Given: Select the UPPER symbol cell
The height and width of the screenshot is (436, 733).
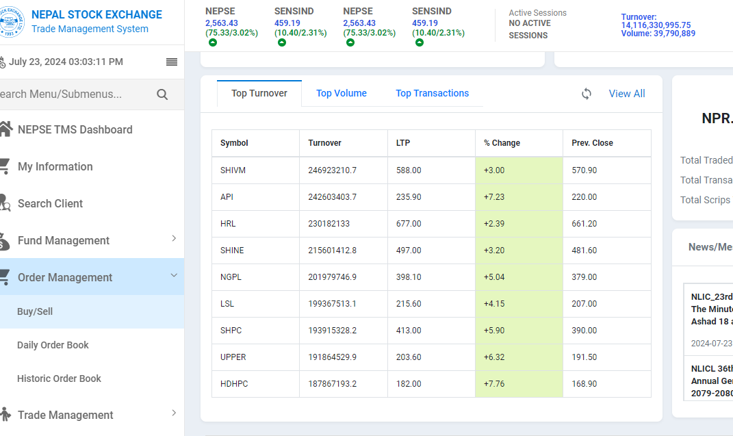Looking at the screenshot, I should (256, 357).
